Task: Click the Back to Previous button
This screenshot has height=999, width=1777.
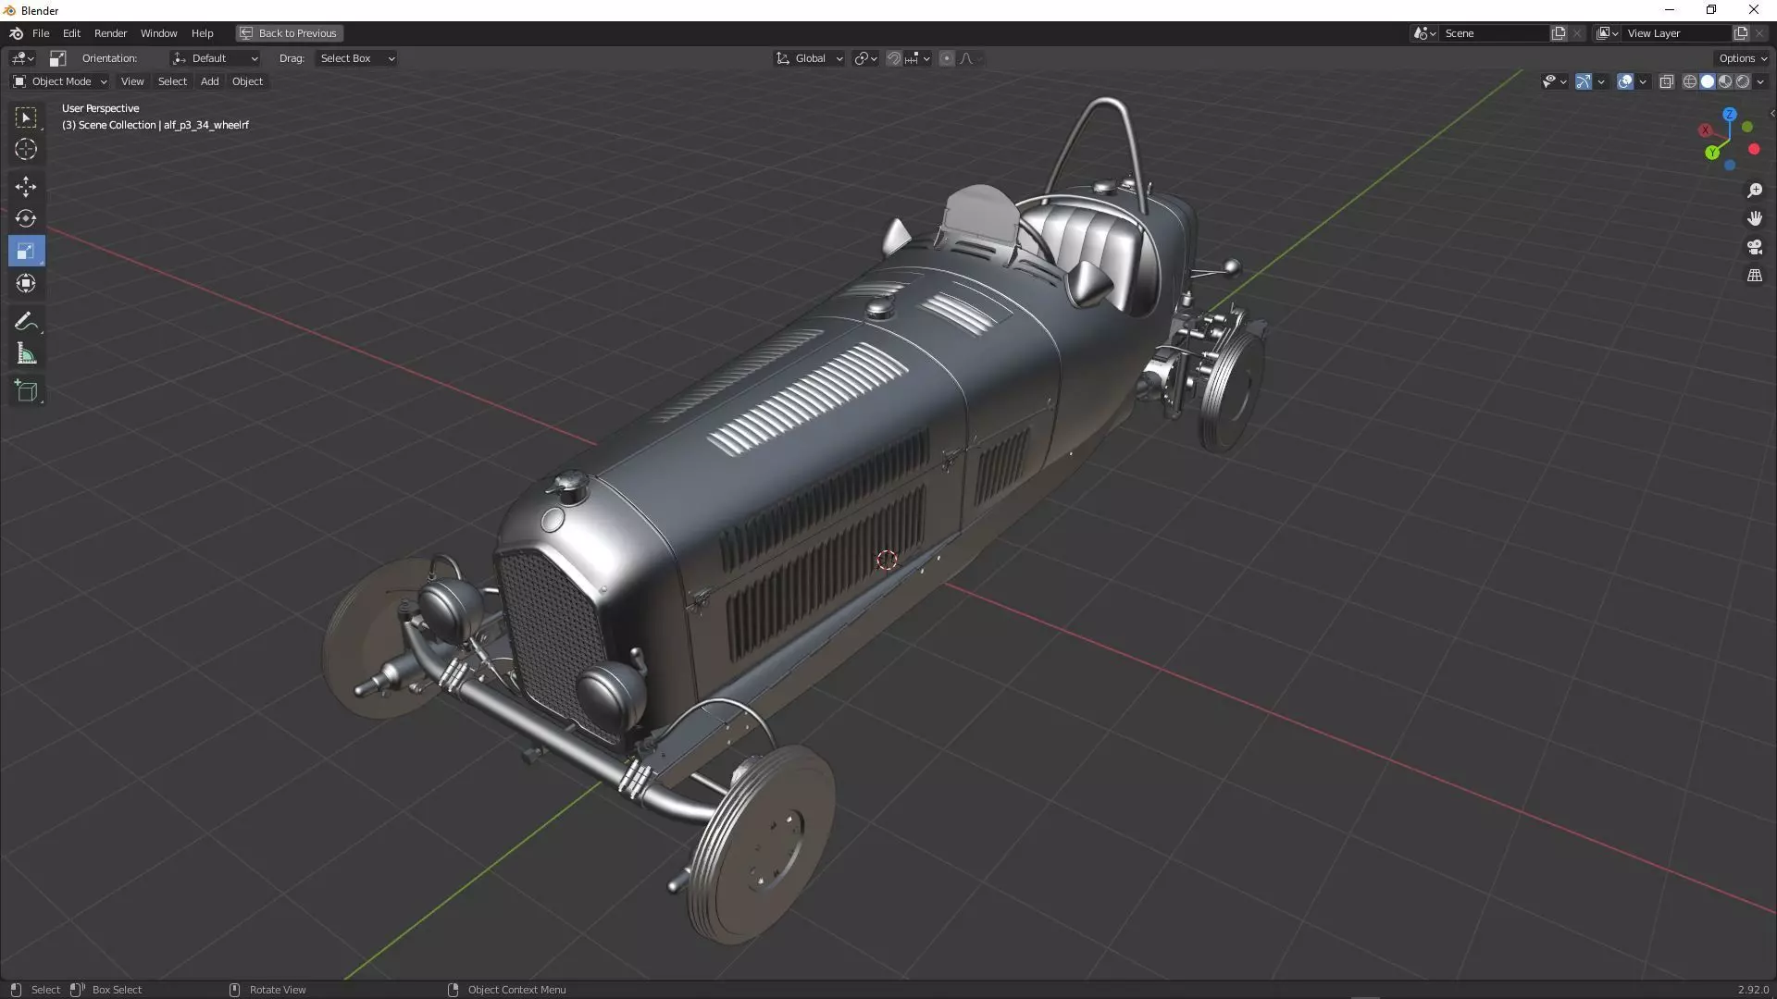Action: 289,33
